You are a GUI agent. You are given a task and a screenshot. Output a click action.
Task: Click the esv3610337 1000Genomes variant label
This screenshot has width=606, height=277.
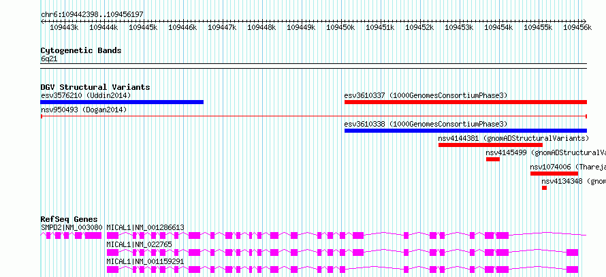click(426, 95)
